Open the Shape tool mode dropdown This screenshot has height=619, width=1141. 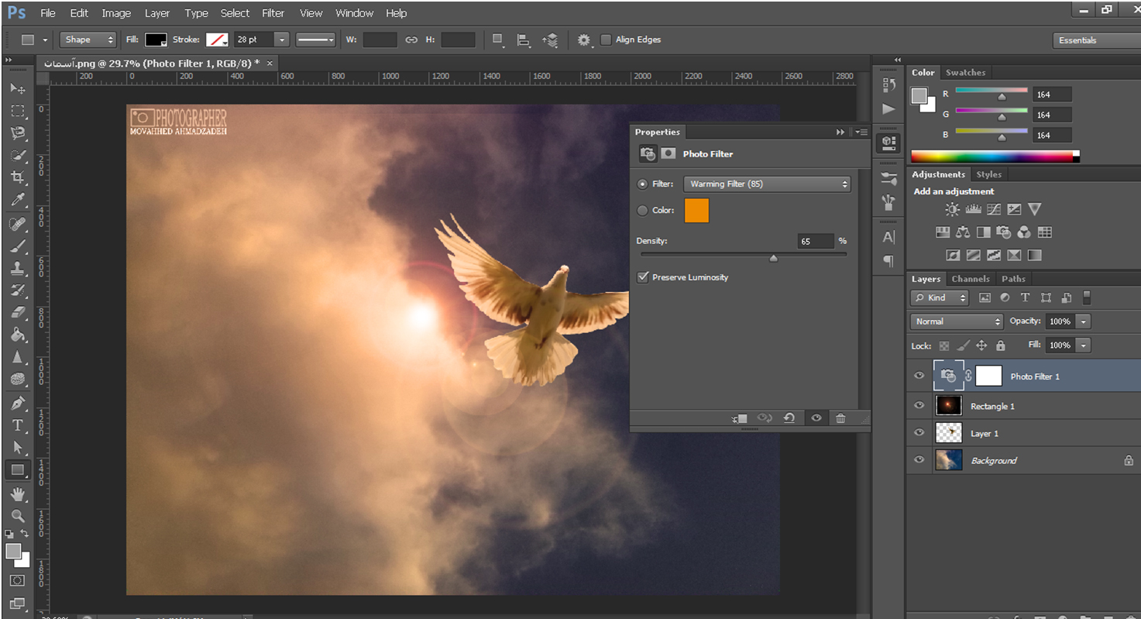88,40
